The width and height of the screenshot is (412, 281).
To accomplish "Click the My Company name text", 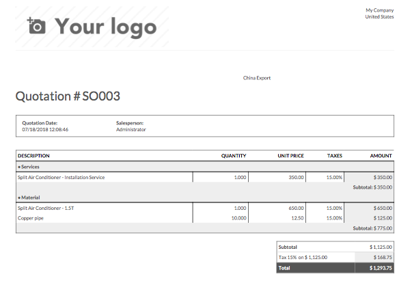I will pyautogui.click(x=380, y=10).
